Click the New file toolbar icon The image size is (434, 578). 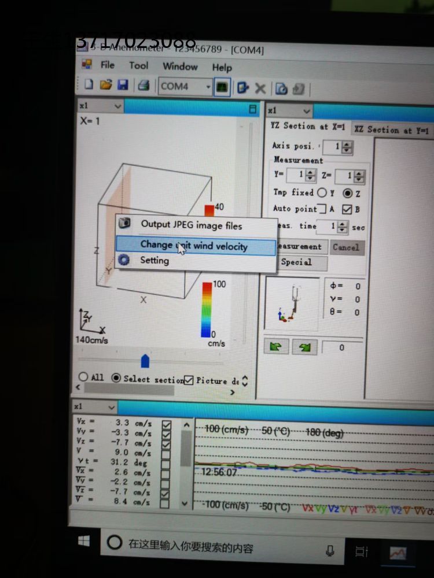click(89, 85)
